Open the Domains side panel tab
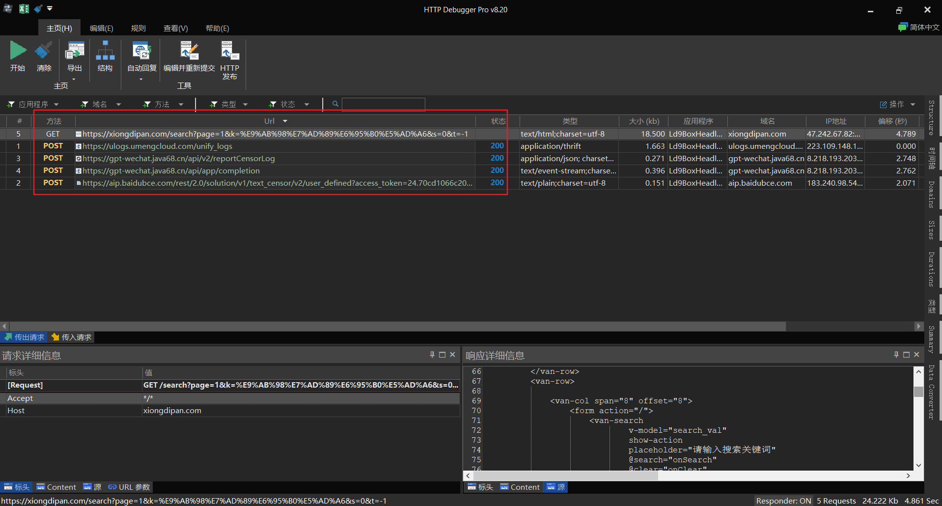 [932, 195]
